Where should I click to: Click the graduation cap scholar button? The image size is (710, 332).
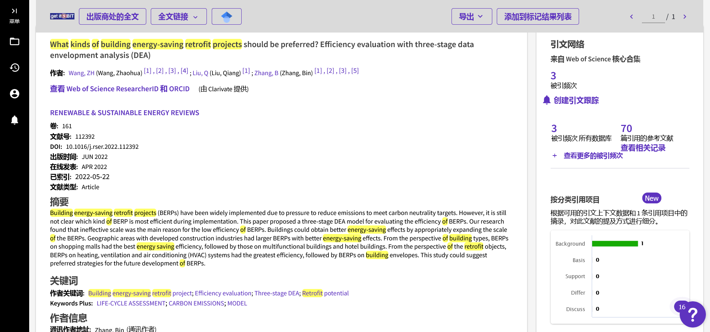pyautogui.click(x=226, y=16)
